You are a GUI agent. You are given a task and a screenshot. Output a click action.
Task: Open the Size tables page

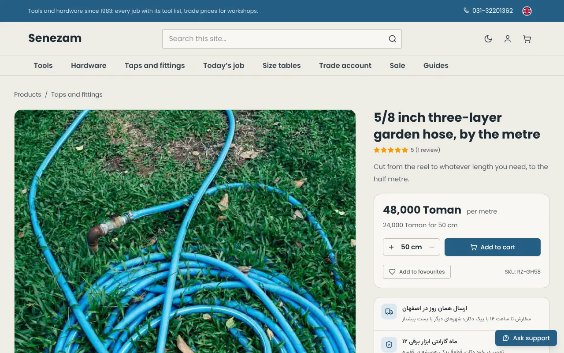282,65
